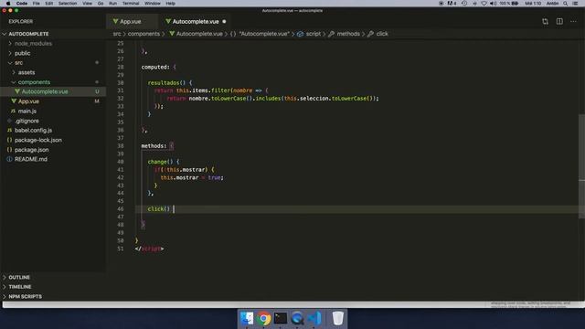
Task: Open Notification Center list icon
Action: coord(575,4)
